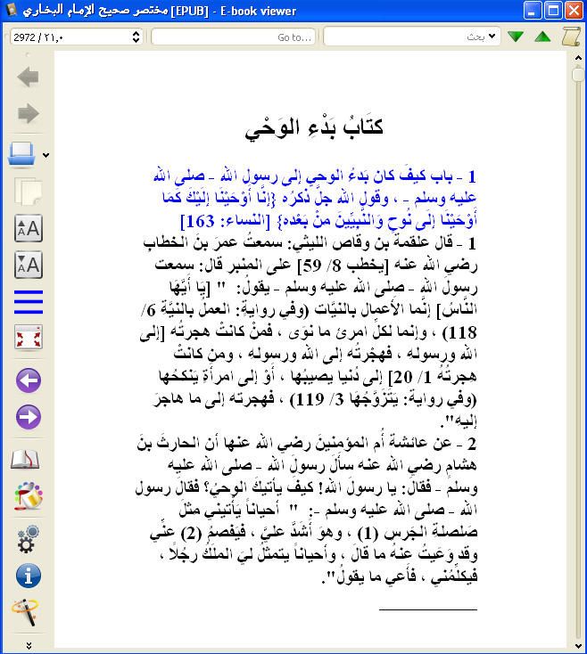Expand the open ebook recent files arrow
The height and width of the screenshot is (654, 587).
pyautogui.click(x=46, y=155)
